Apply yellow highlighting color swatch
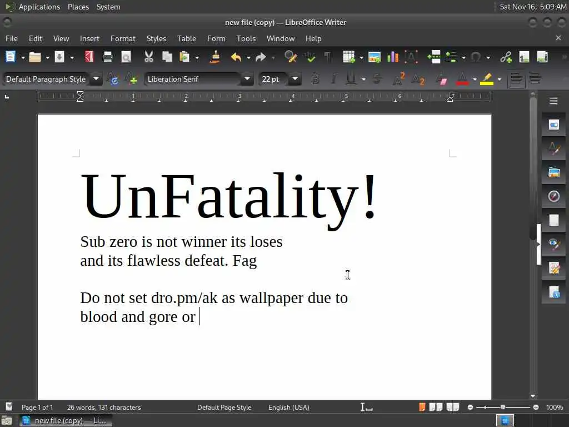Viewport: 569px width, 427px height. click(487, 79)
